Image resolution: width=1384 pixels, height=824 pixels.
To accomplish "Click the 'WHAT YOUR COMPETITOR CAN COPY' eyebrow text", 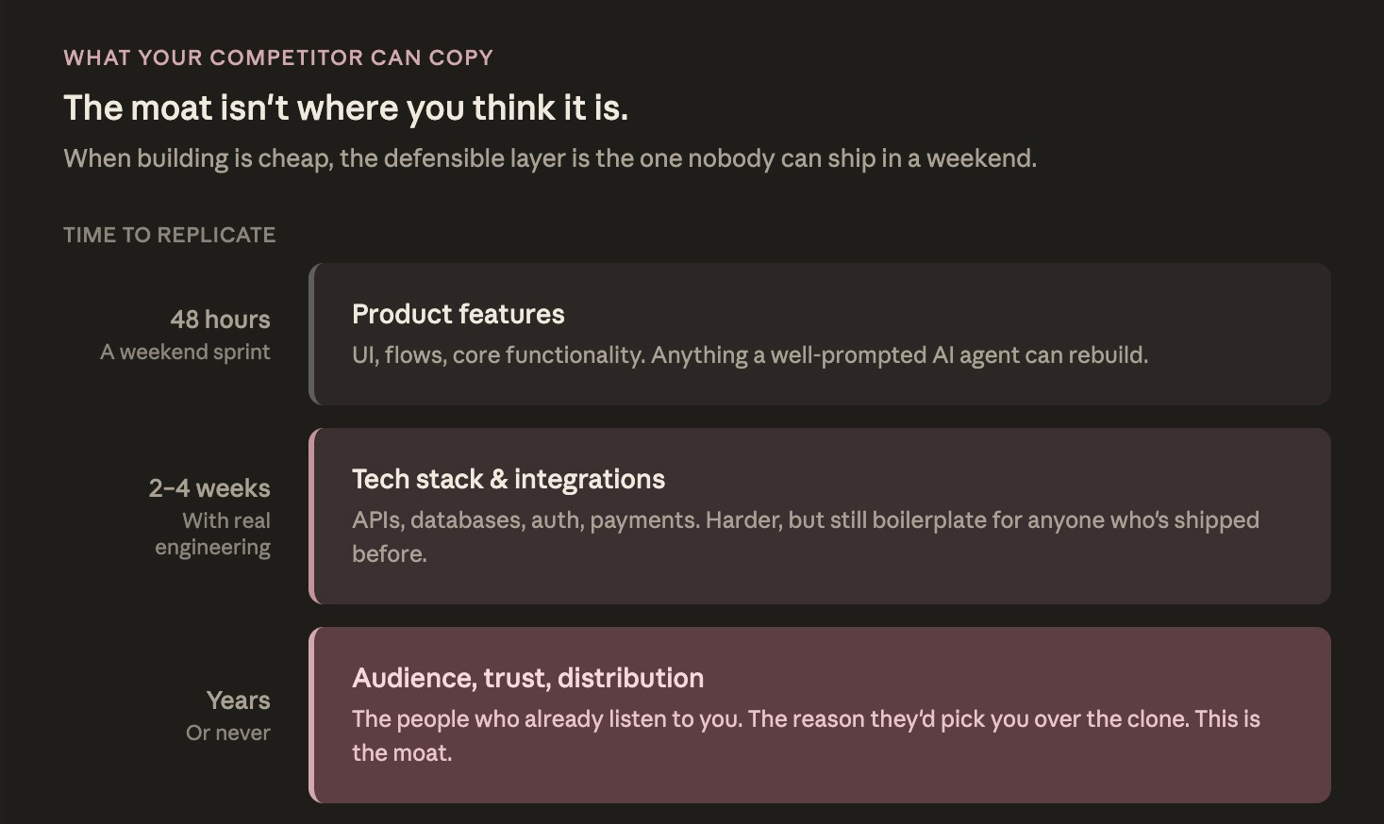I will click(x=278, y=58).
